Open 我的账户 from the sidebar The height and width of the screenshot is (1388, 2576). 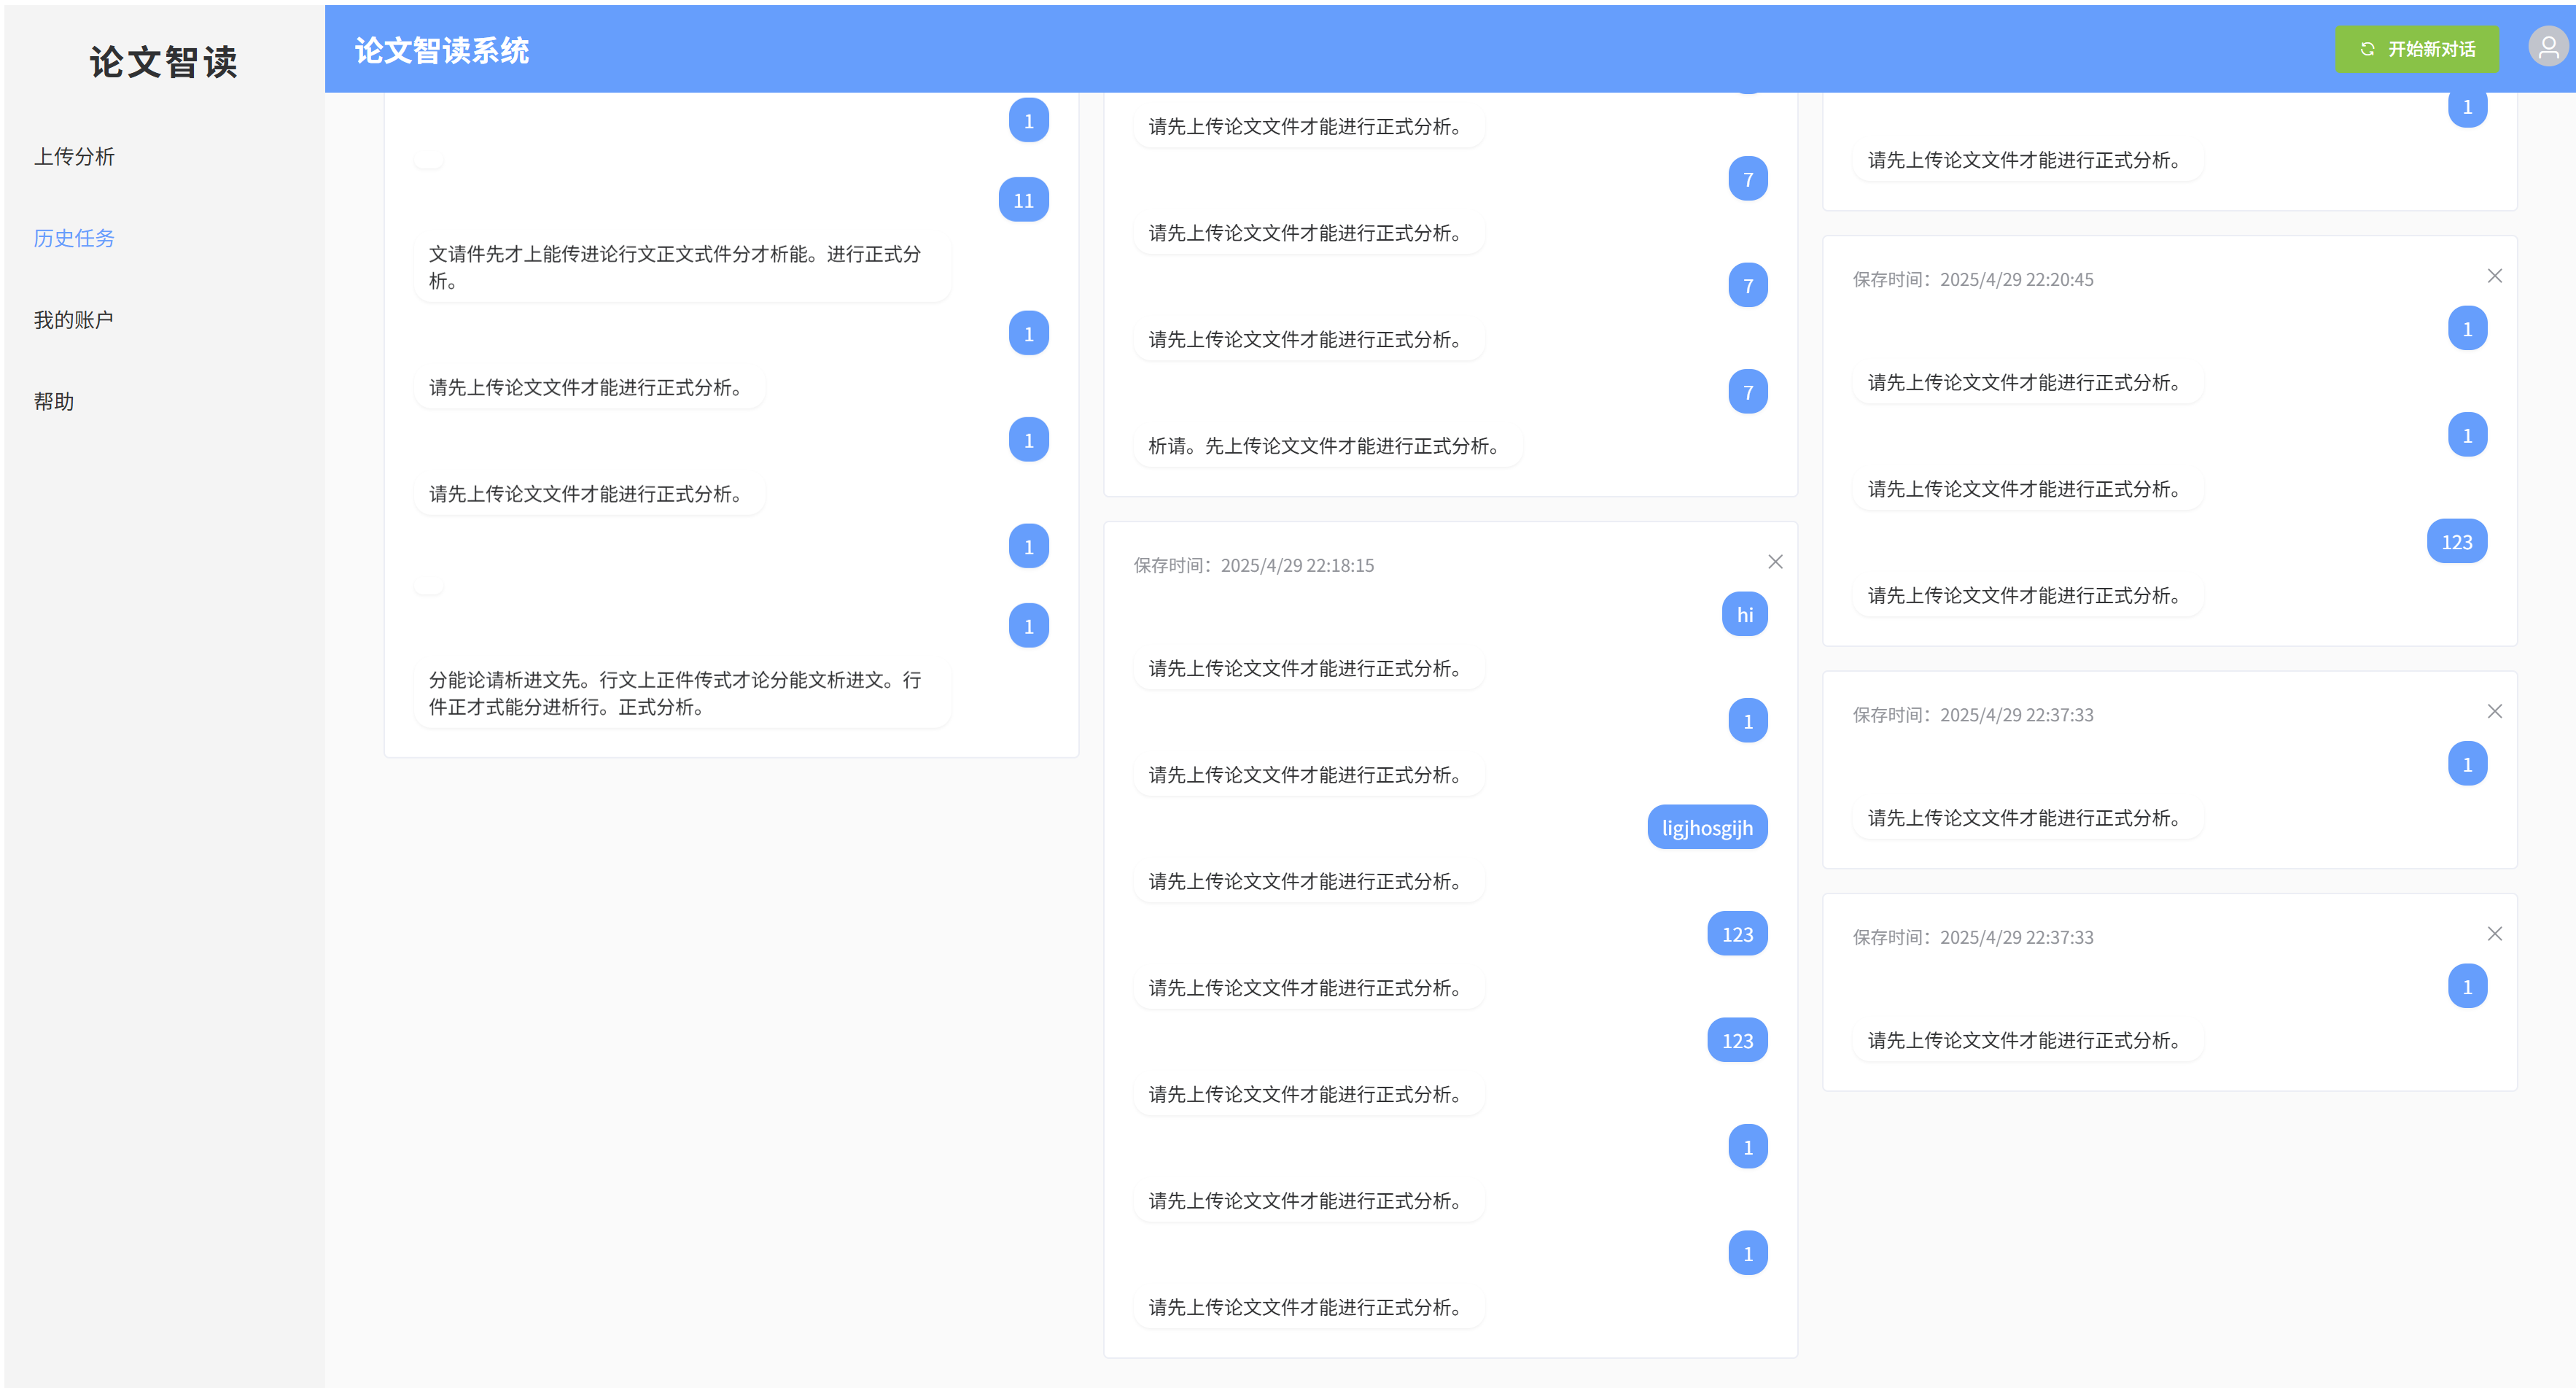pyautogui.click(x=72, y=319)
